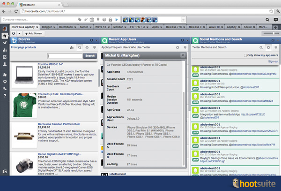The image size is (281, 191).
Task: Close the Apps tab
Action: click(161, 27)
